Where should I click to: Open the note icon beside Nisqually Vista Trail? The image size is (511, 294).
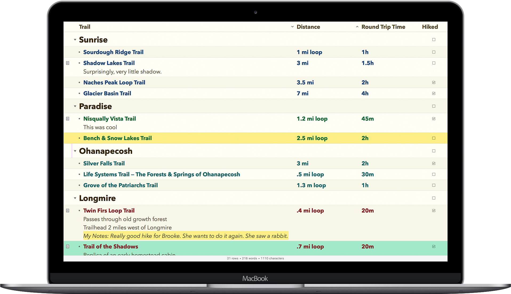[67, 119]
